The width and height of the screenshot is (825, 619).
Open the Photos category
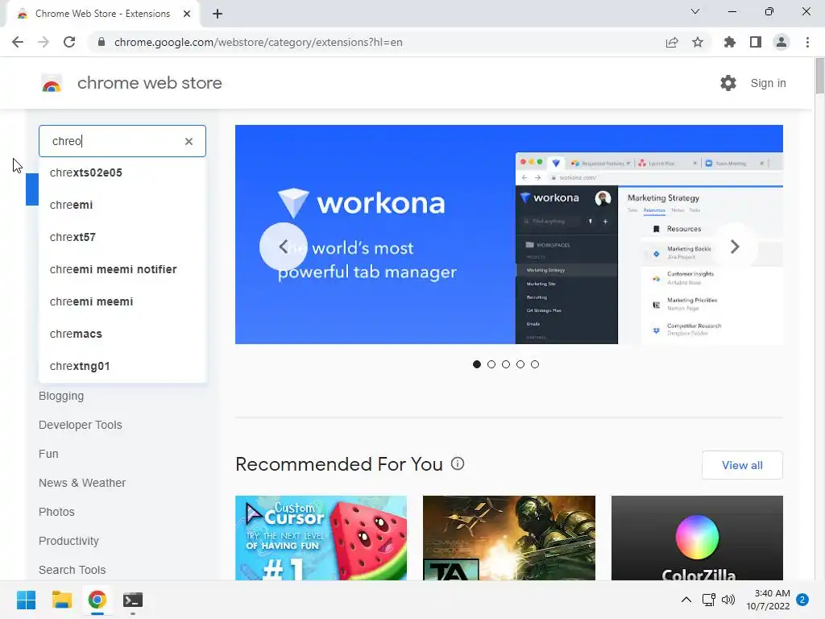point(56,512)
